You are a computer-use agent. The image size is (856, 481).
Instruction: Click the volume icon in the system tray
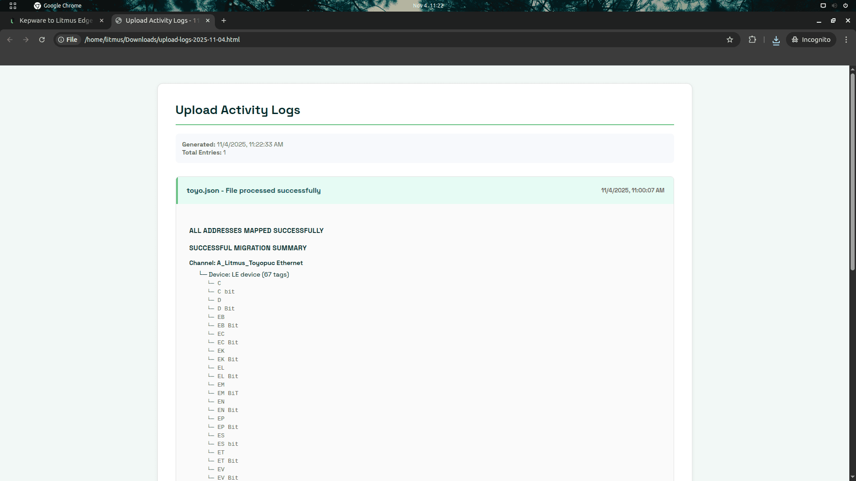834,6
